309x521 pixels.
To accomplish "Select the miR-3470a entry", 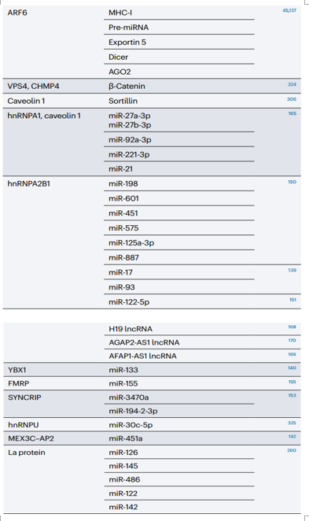I will [x=129, y=397].
